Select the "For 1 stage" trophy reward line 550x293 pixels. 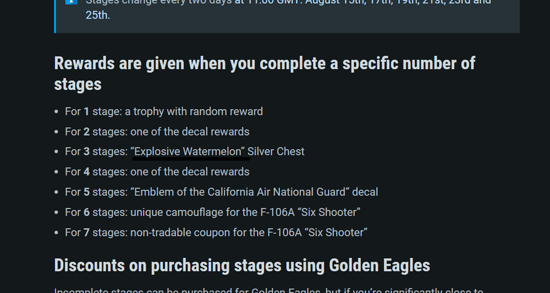coord(164,112)
